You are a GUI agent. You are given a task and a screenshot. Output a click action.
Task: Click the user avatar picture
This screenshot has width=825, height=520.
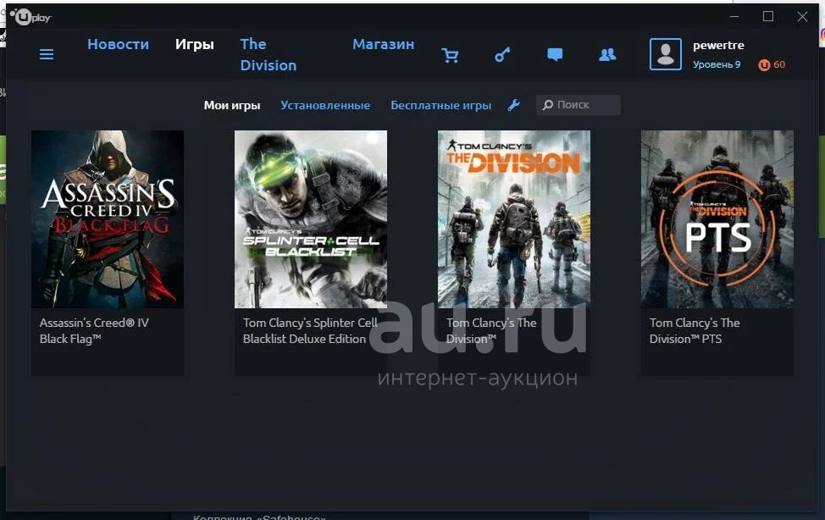[x=666, y=53]
